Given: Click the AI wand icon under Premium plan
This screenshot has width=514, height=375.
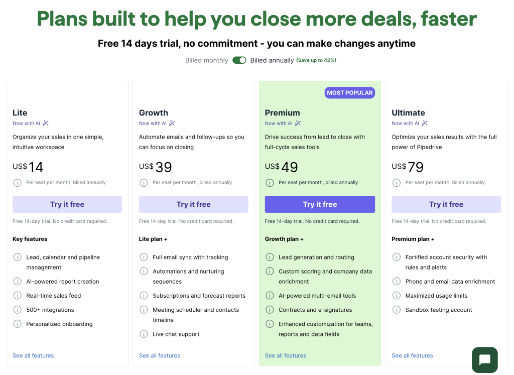Looking at the screenshot, I should (x=298, y=123).
